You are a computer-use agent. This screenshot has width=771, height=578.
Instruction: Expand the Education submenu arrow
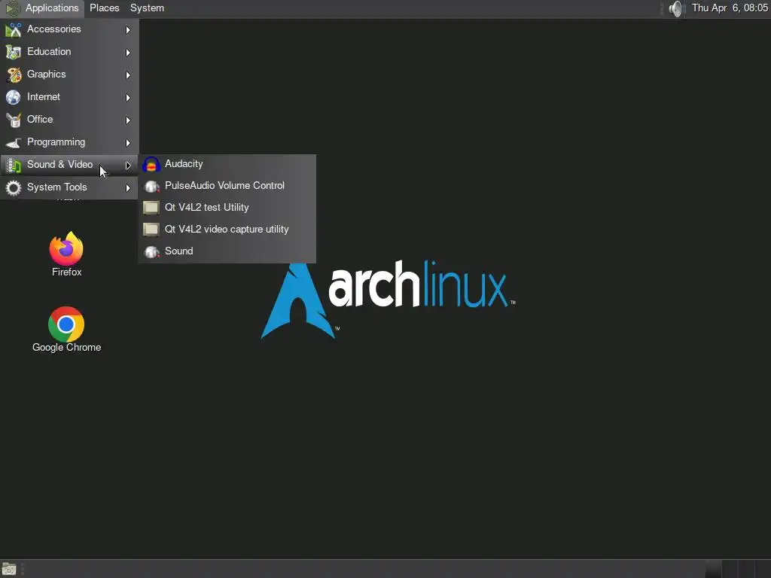pyautogui.click(x=128, y=53)
